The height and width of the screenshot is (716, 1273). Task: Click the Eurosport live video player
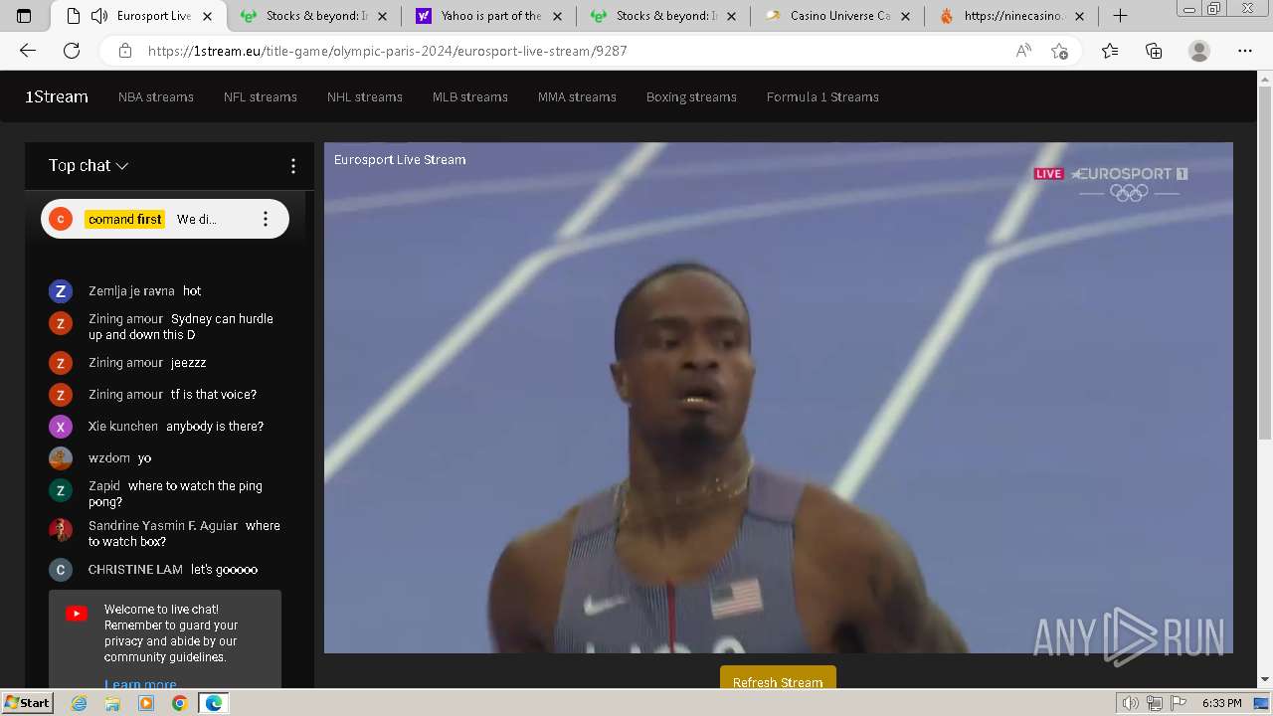tap(779, 398)
